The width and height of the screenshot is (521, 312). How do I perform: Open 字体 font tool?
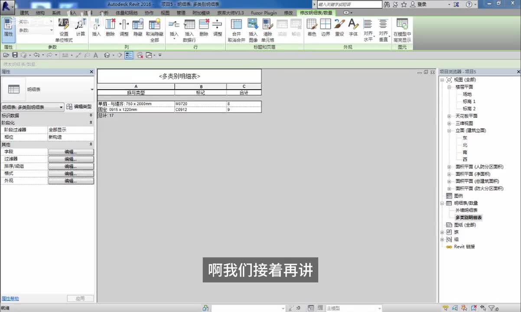coord(353,27)
